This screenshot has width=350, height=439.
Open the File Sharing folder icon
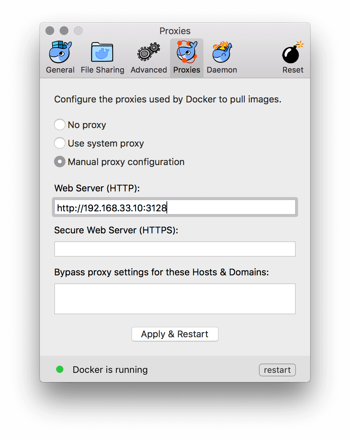(102, 52)
